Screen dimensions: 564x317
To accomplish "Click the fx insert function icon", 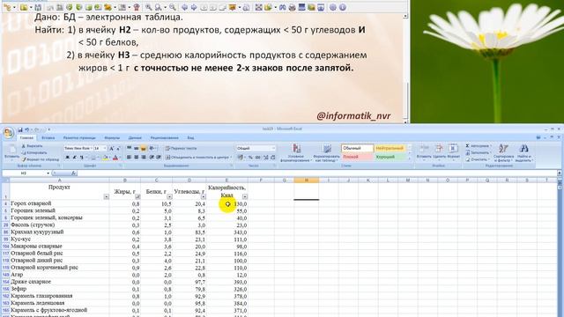I will (73, 173).
